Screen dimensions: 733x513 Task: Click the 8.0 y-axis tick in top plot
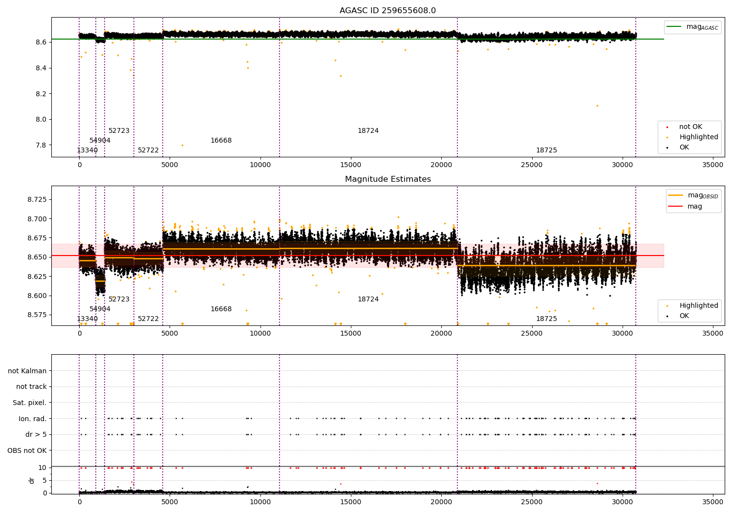(x=41, y=120)
